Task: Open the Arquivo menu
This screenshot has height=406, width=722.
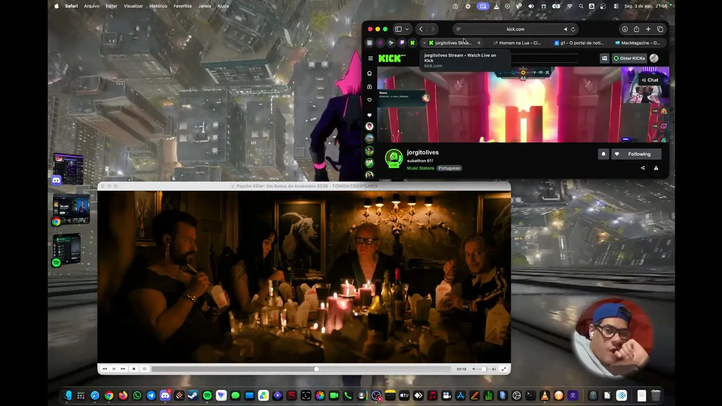Action: [91, 6]
